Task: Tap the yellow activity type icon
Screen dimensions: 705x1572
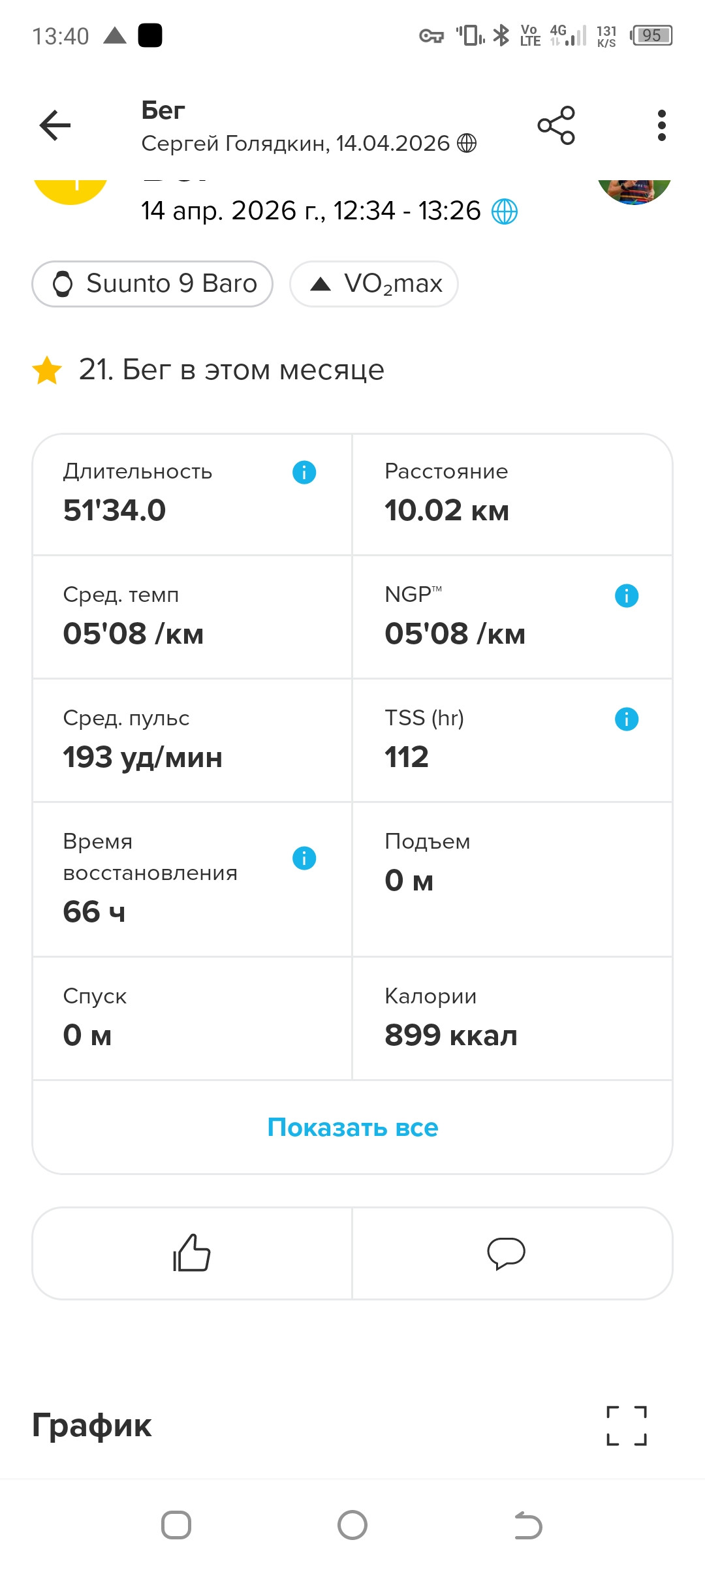Action: [x=70, y=192]
